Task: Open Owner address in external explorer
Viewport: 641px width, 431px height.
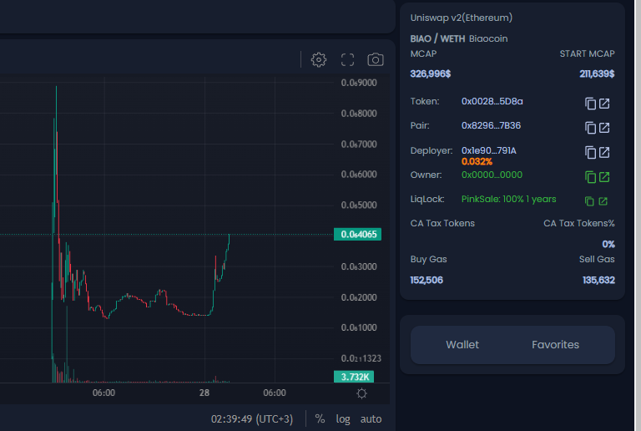Action: (x=604, y=177)
